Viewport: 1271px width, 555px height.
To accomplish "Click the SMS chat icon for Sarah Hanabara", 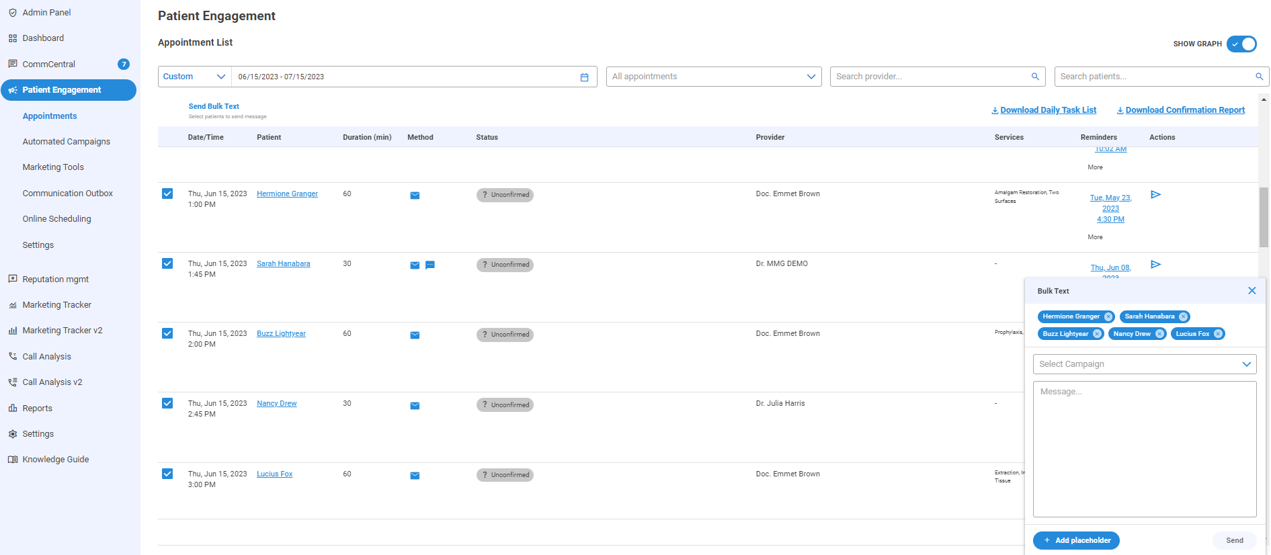I will [x=430, y=265].
